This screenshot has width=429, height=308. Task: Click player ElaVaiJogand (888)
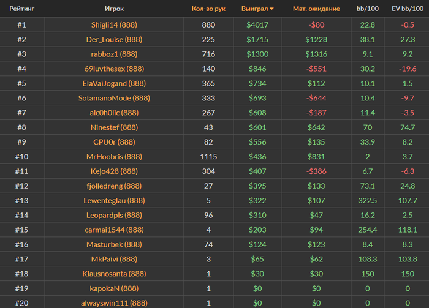click(114, 83)
